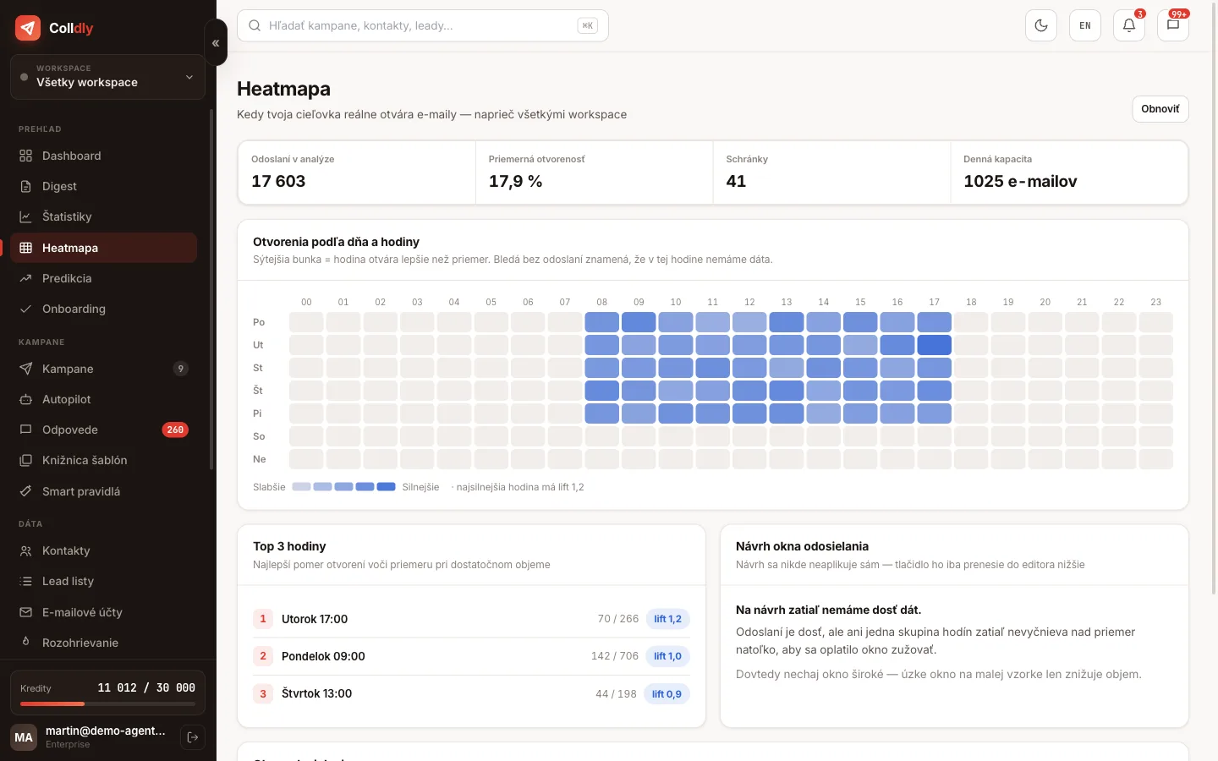1218x761 pixels.
Task: Click the Predikcia trend icon
Action: tap(25, 278)
